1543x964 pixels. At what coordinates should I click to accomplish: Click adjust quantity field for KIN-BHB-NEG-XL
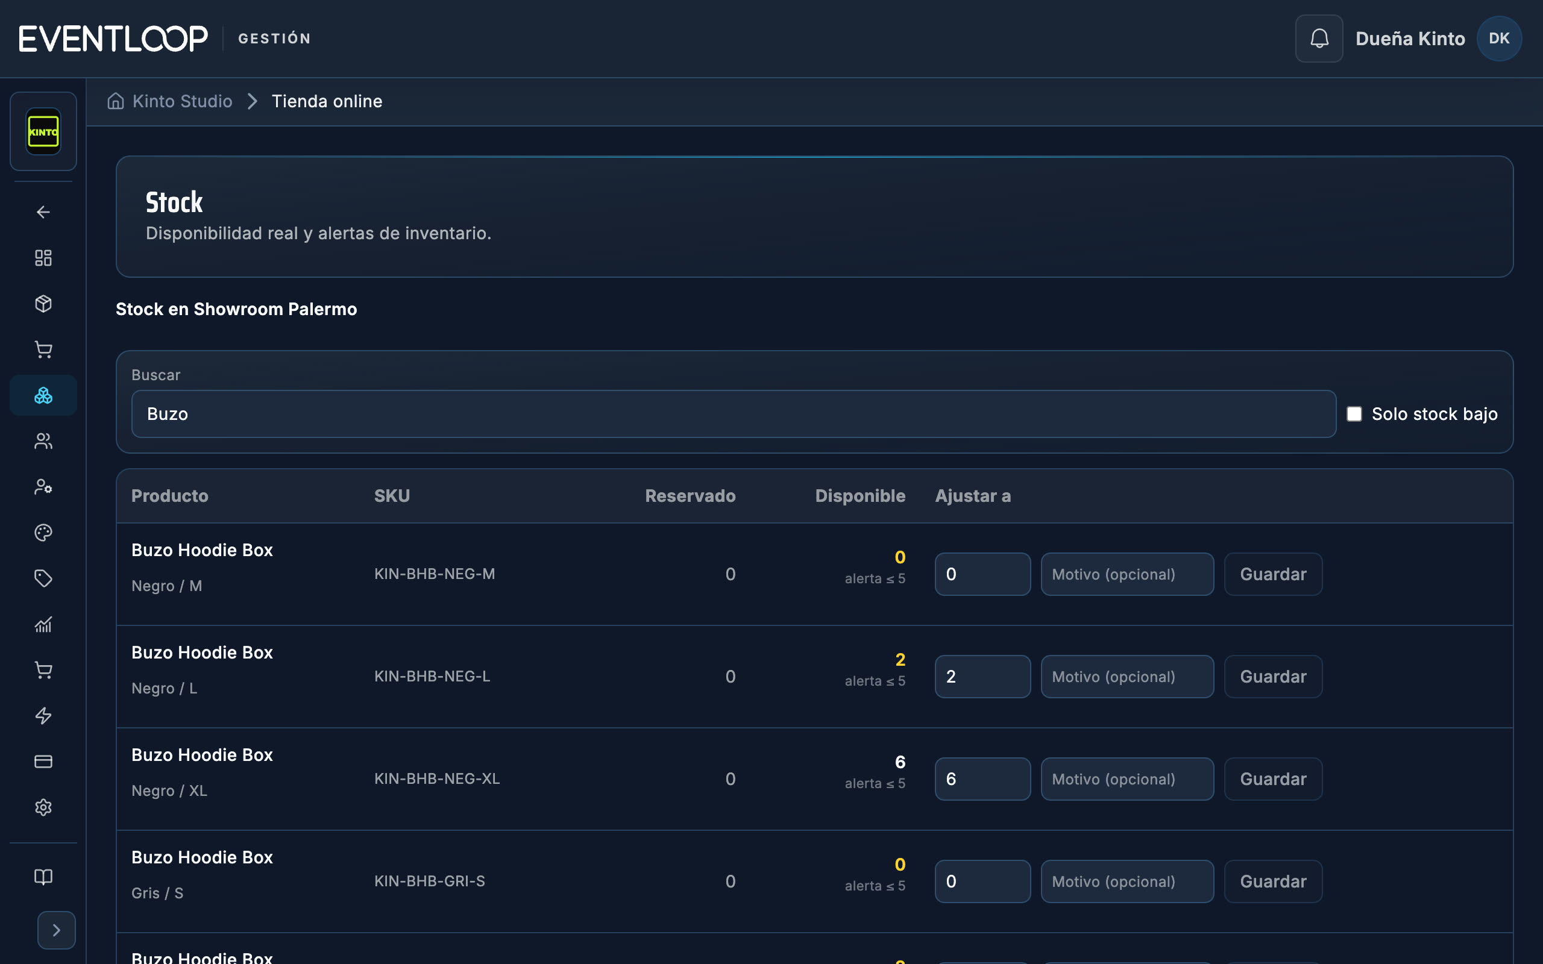pyautogui.click(x=982, y=779)
